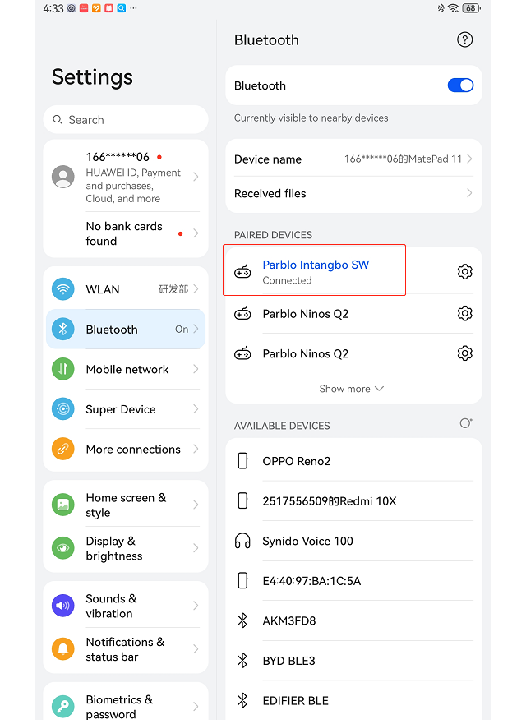Open More connections chevron
This screenshot has height=724, width=526.
click(x=196, y=449)
